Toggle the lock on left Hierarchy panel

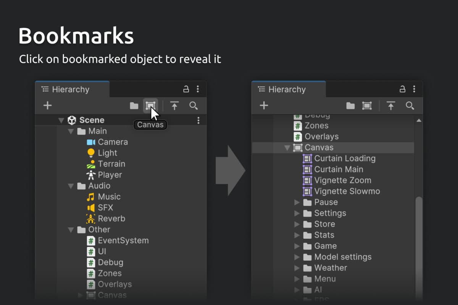point(186,89)
